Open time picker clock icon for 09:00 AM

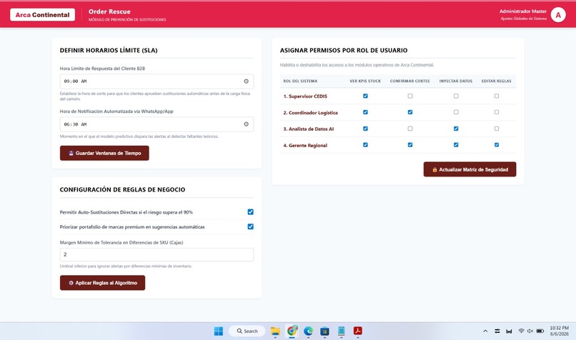tap(246, 81)
